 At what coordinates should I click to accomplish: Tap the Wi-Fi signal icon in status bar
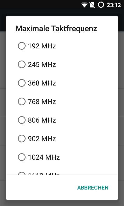coord(84,5)
